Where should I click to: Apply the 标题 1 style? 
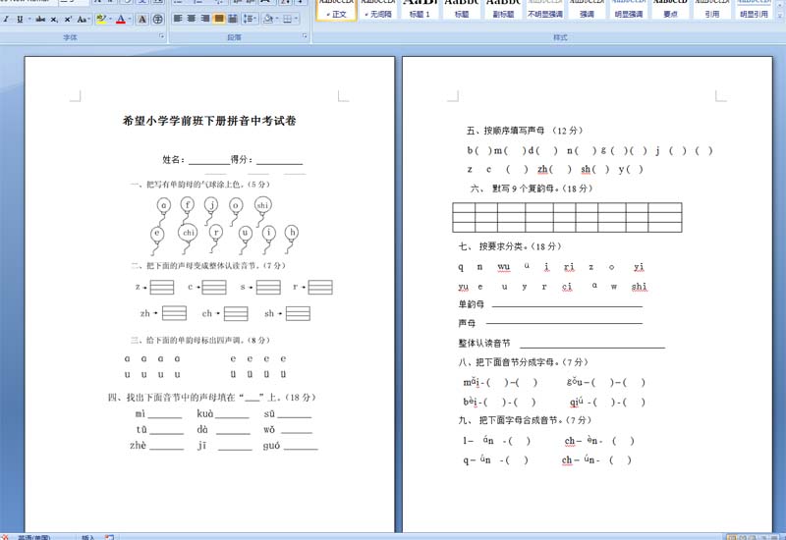(x=420, y=10)
